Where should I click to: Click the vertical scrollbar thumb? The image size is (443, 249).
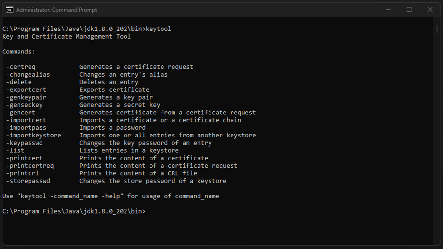(437, 29)
